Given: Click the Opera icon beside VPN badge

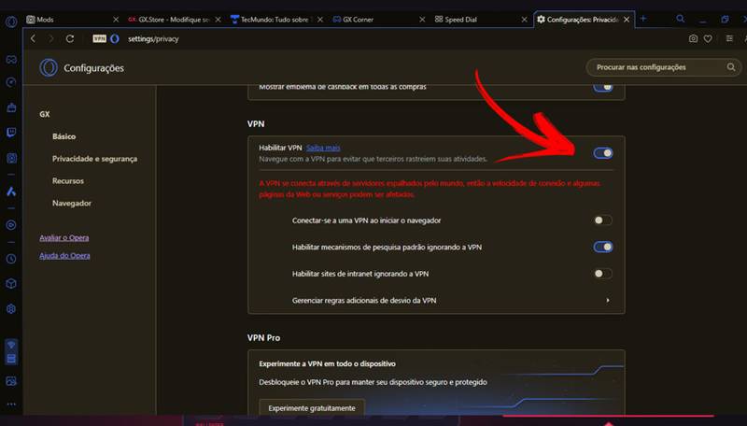Looking at the screenshot, I should coord(115,38).
